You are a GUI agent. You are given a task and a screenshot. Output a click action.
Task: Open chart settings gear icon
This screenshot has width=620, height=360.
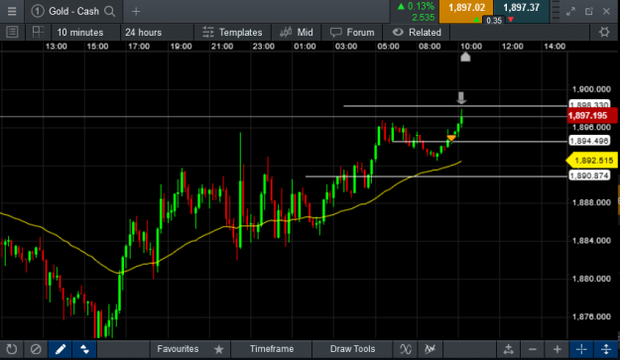click(x=604, y=32)
